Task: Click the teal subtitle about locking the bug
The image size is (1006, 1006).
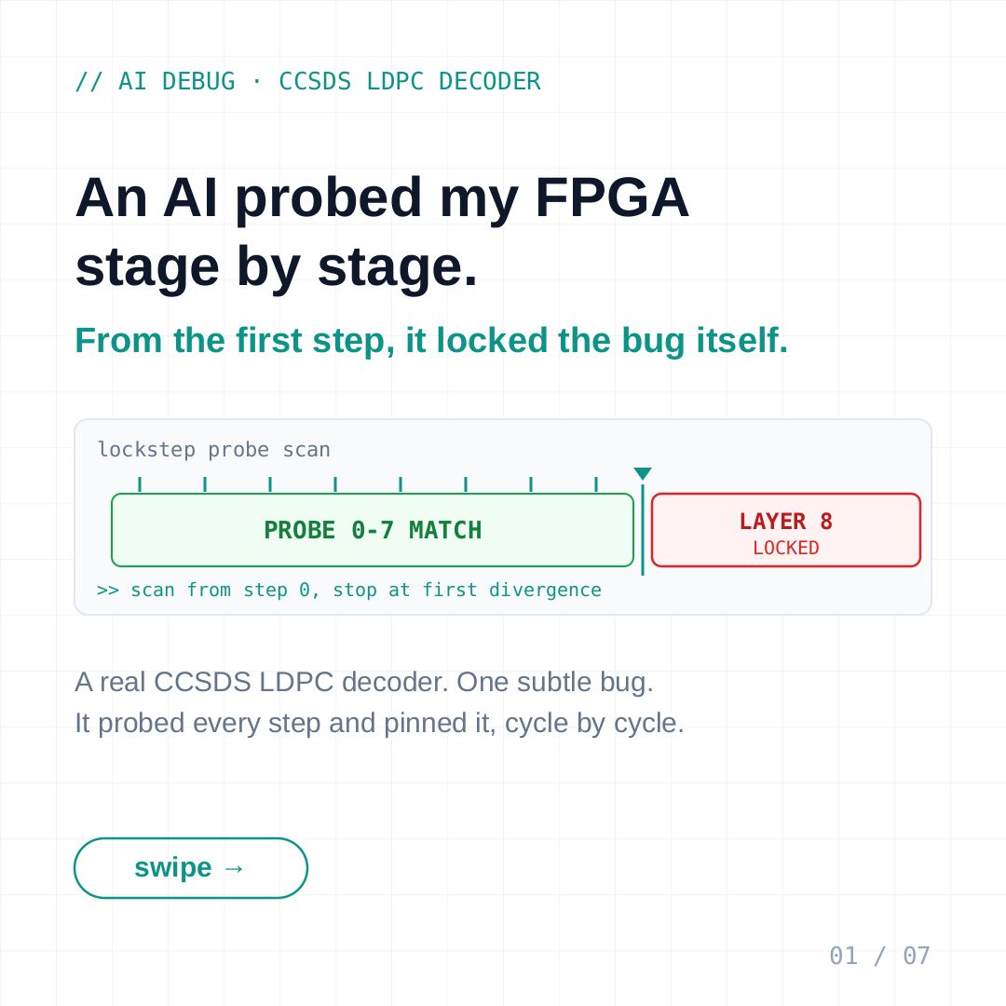Action: [431, 340]
